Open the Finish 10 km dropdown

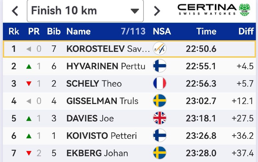click(x=85, y=11)
